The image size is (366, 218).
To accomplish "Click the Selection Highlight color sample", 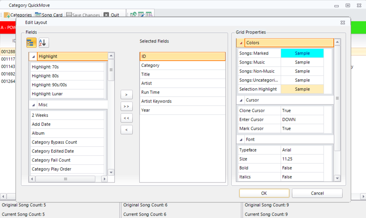I will coord(302,89).
